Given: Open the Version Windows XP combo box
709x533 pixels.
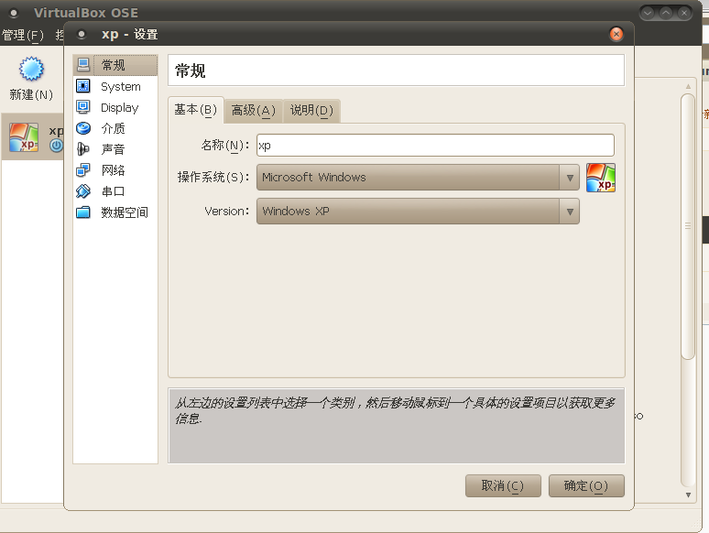Looking at the screenshot, I should pyautogui.click(x=418, y=212).
